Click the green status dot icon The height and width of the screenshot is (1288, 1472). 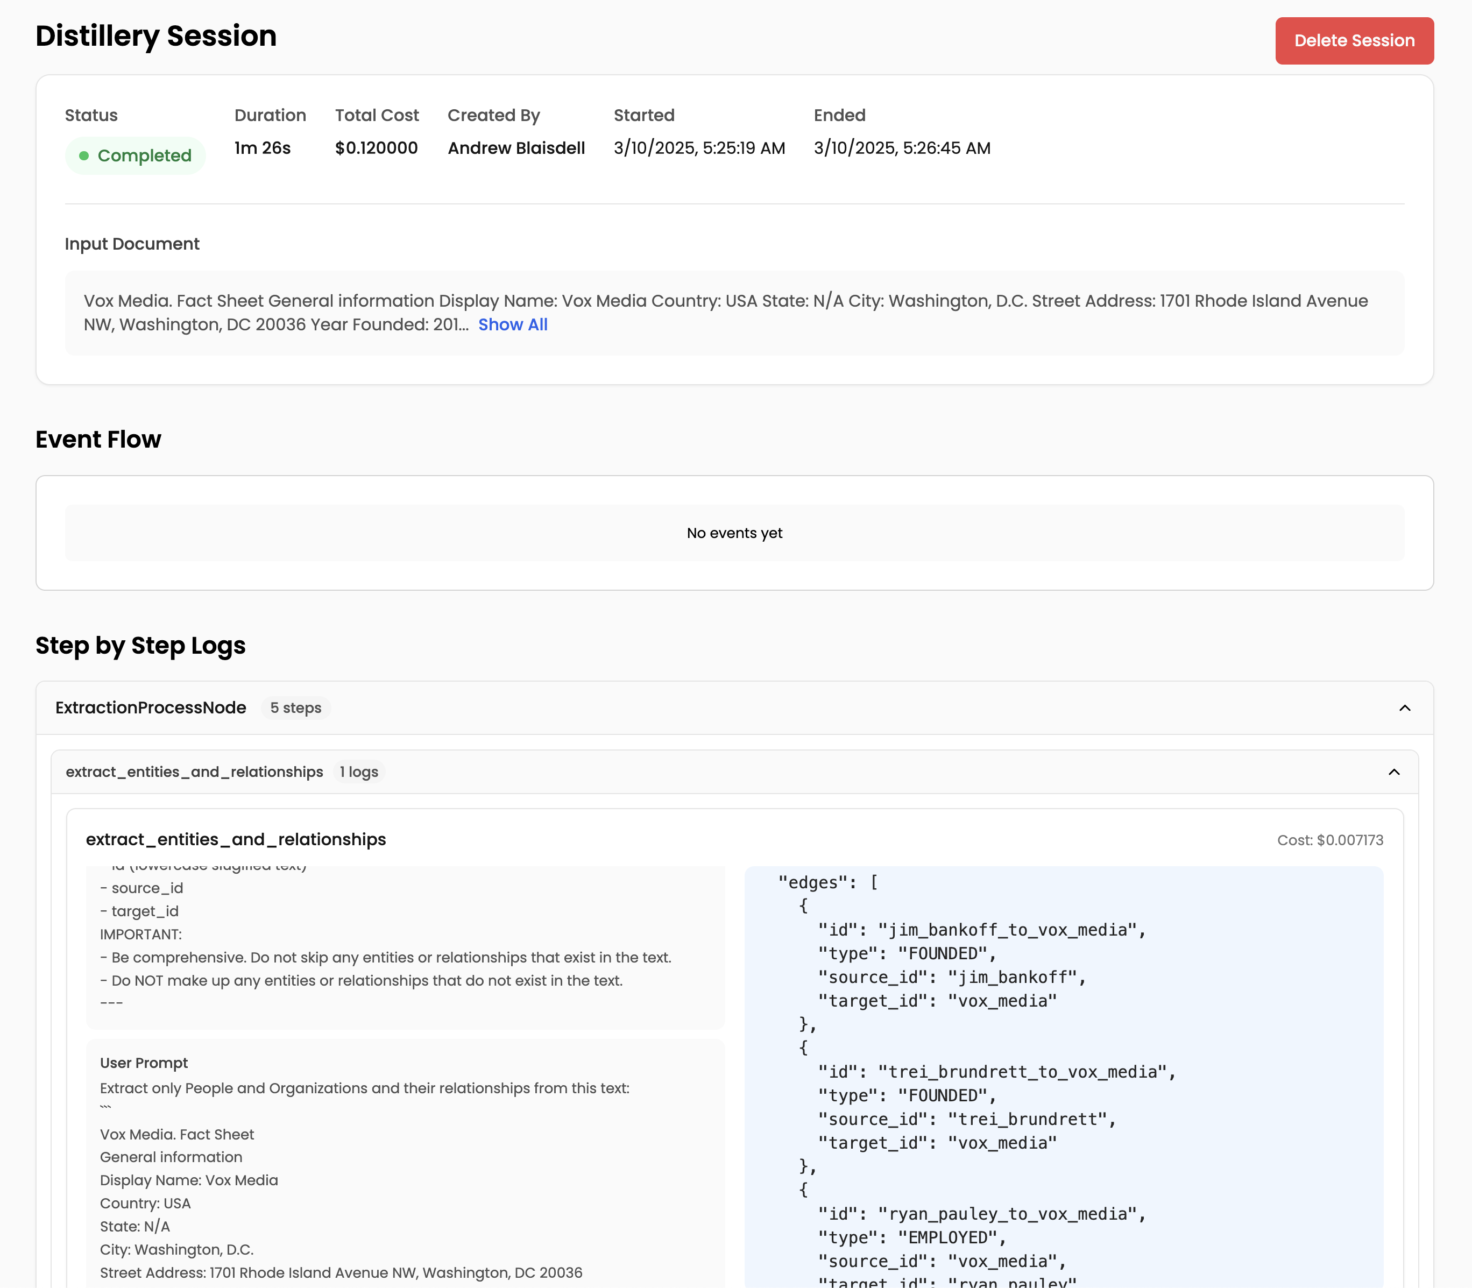(84, 156)
